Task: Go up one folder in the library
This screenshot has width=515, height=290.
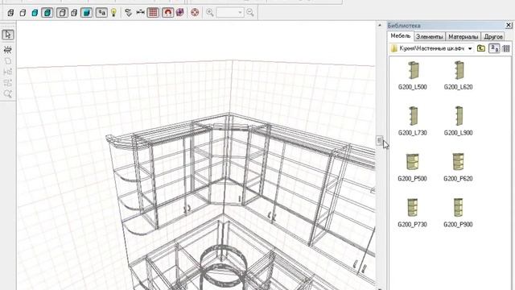Action: (481, 48)
